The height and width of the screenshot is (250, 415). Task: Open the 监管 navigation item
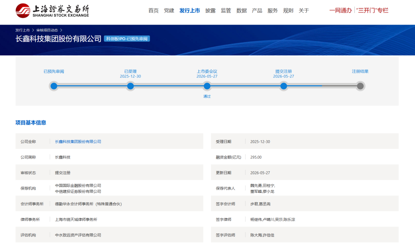226,11
